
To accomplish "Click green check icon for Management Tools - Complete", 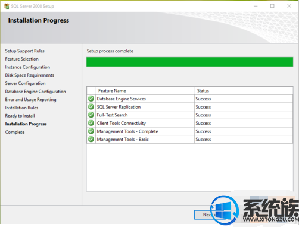I will point(91,131).
